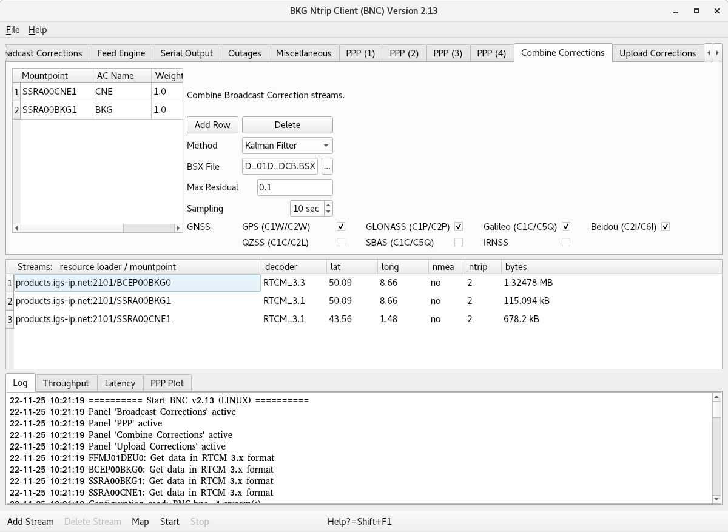Open the Method Kalman Filter dropdown
Image resolution: width=728 pixels, height=532 pixels.
(288, 146)
